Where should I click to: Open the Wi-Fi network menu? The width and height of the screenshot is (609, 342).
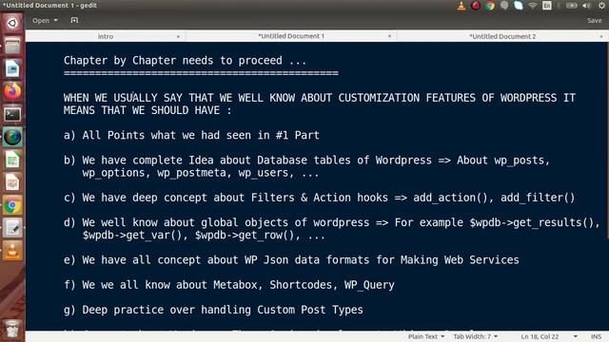(533, 6)
